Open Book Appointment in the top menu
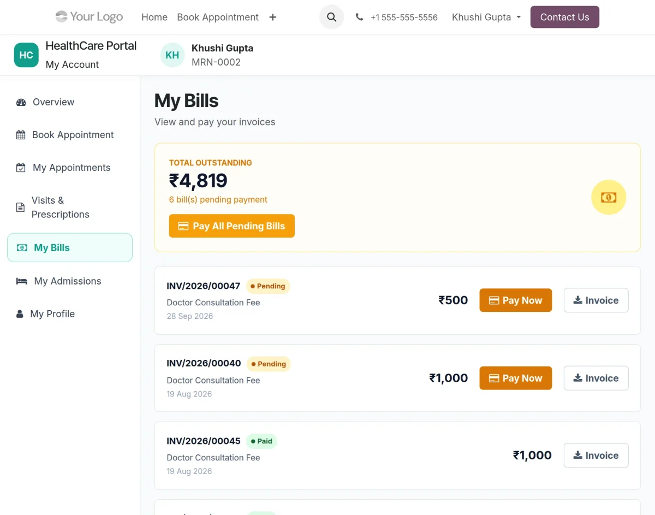 [x=218, y=17]
